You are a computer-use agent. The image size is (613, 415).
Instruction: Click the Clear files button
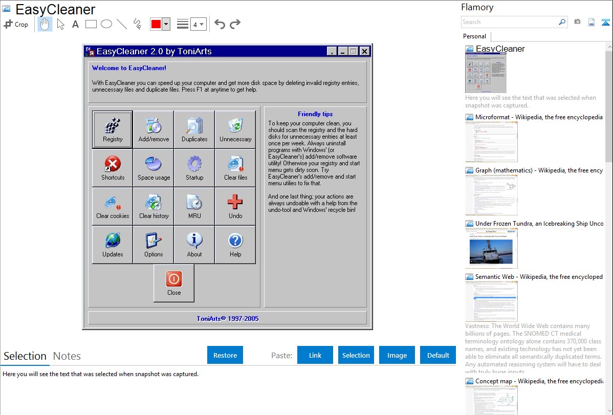tap(235, 168)
